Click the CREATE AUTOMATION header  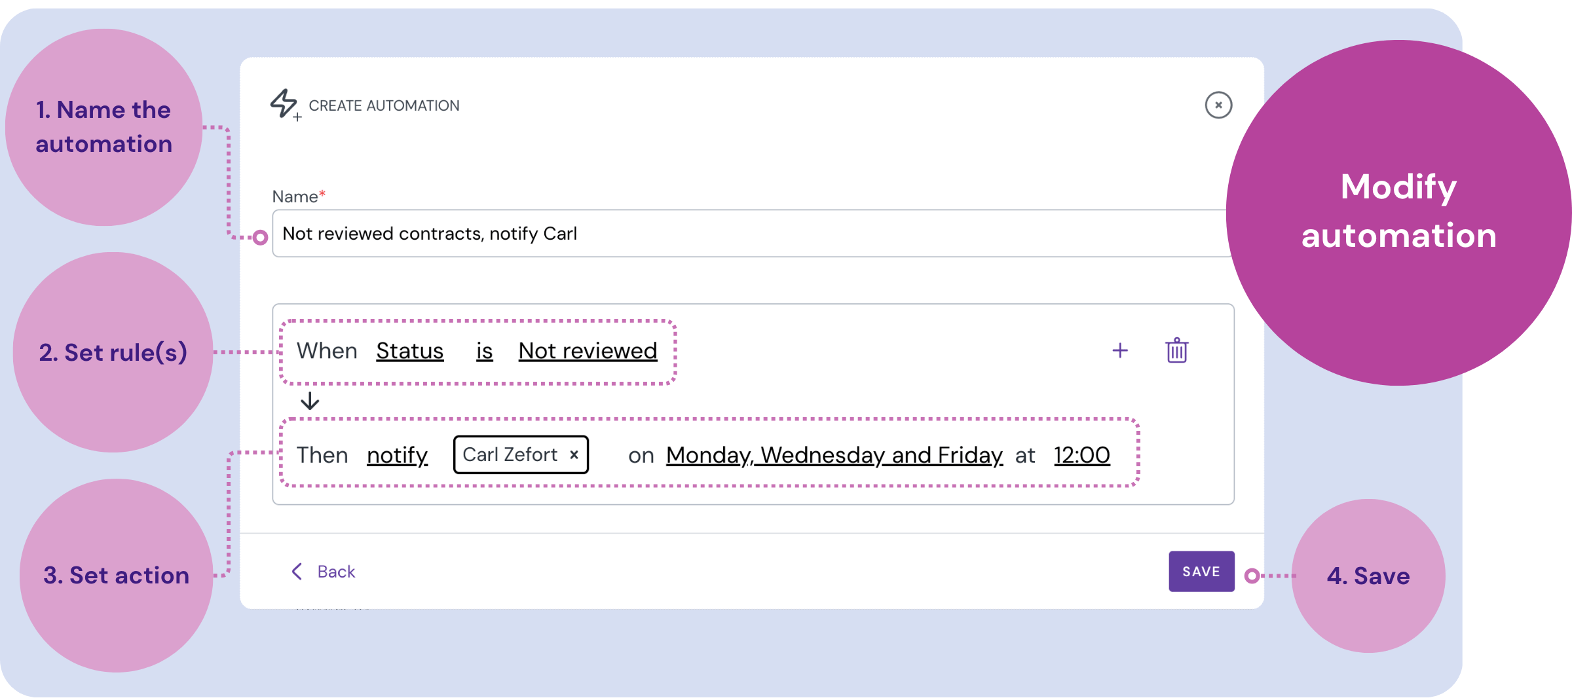[383, 105]
